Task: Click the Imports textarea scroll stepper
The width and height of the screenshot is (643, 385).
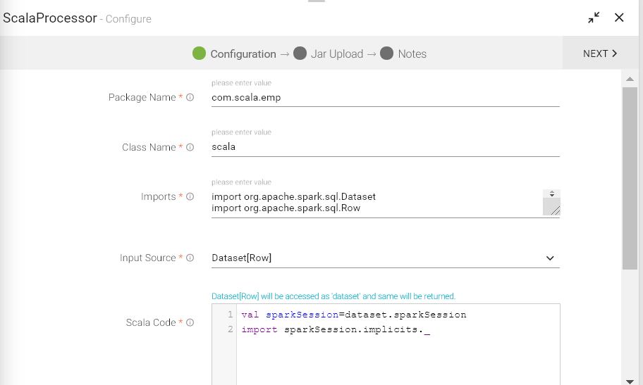Action: click(552, 194)
